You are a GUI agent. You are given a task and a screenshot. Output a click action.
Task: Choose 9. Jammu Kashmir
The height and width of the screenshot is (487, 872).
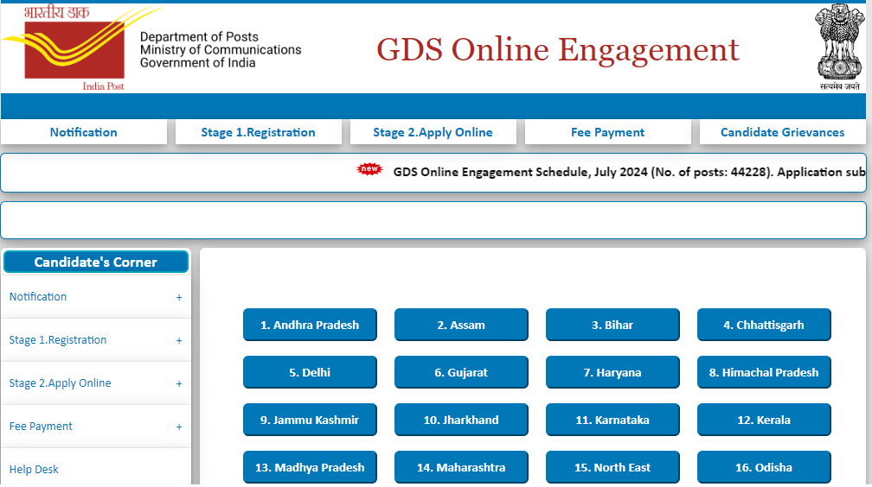pyautogui.click(x=310, y=420)
